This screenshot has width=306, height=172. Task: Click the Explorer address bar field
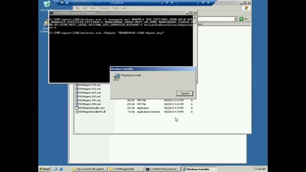(x=216, y=19)
